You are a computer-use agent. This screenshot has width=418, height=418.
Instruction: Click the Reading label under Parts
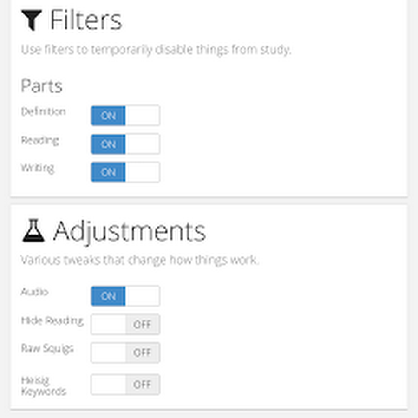click(x=40, y=140)
